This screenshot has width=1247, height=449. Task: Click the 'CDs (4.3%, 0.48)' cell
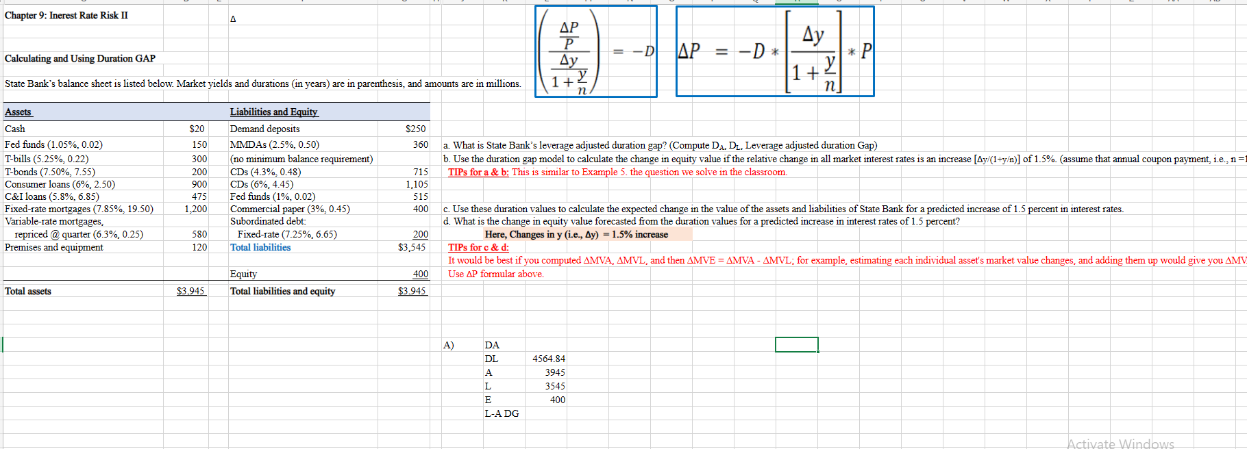click(x=266, y=172)
